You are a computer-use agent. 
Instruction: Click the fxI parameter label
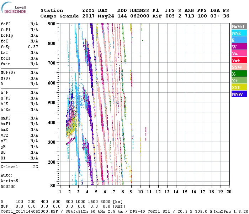coord(4,52)
